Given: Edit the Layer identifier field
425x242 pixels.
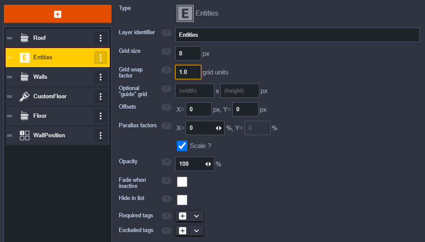Looking at the screenshot, I should coord(297,35).
